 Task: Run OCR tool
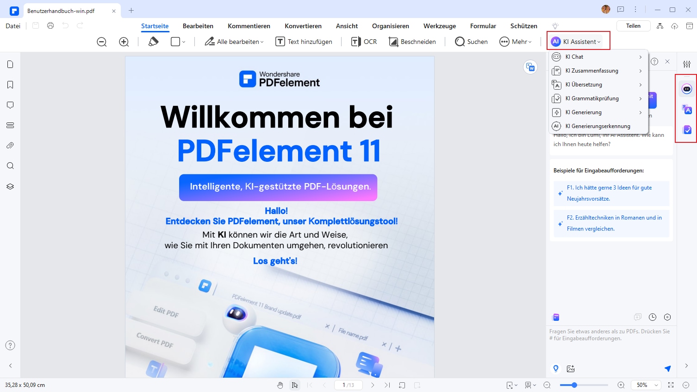(x=364, y=42)
